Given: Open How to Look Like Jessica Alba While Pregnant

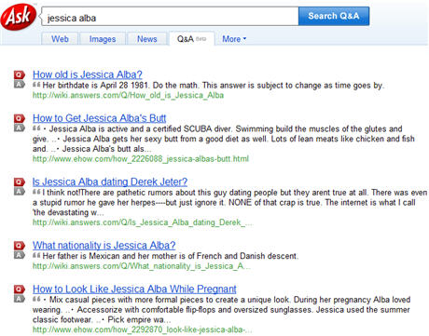Looking at the screenshot, I should click(x=134, y=289).
